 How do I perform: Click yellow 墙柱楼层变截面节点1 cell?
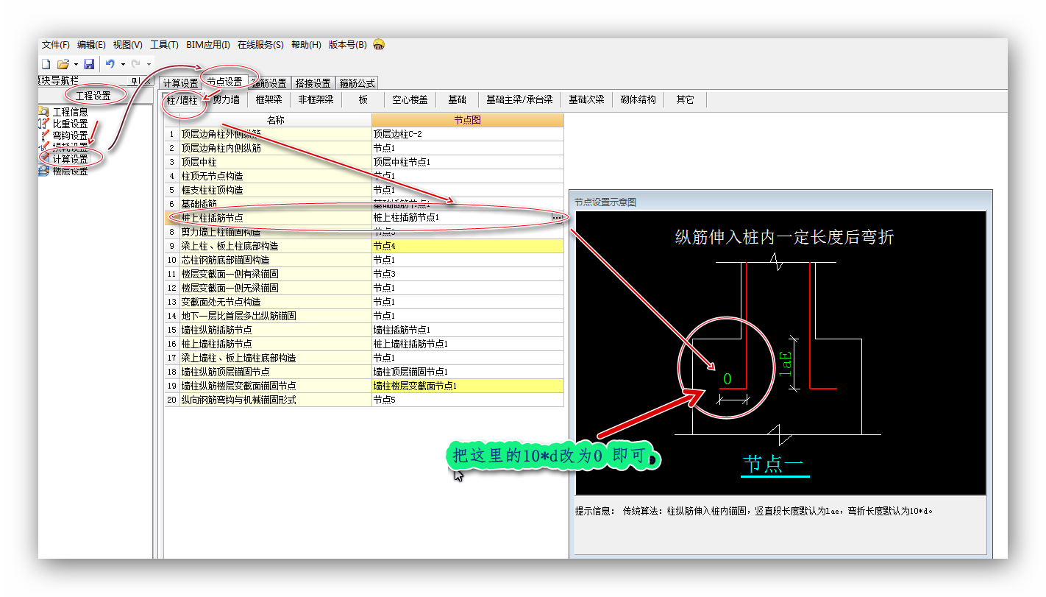pos(468,386)
